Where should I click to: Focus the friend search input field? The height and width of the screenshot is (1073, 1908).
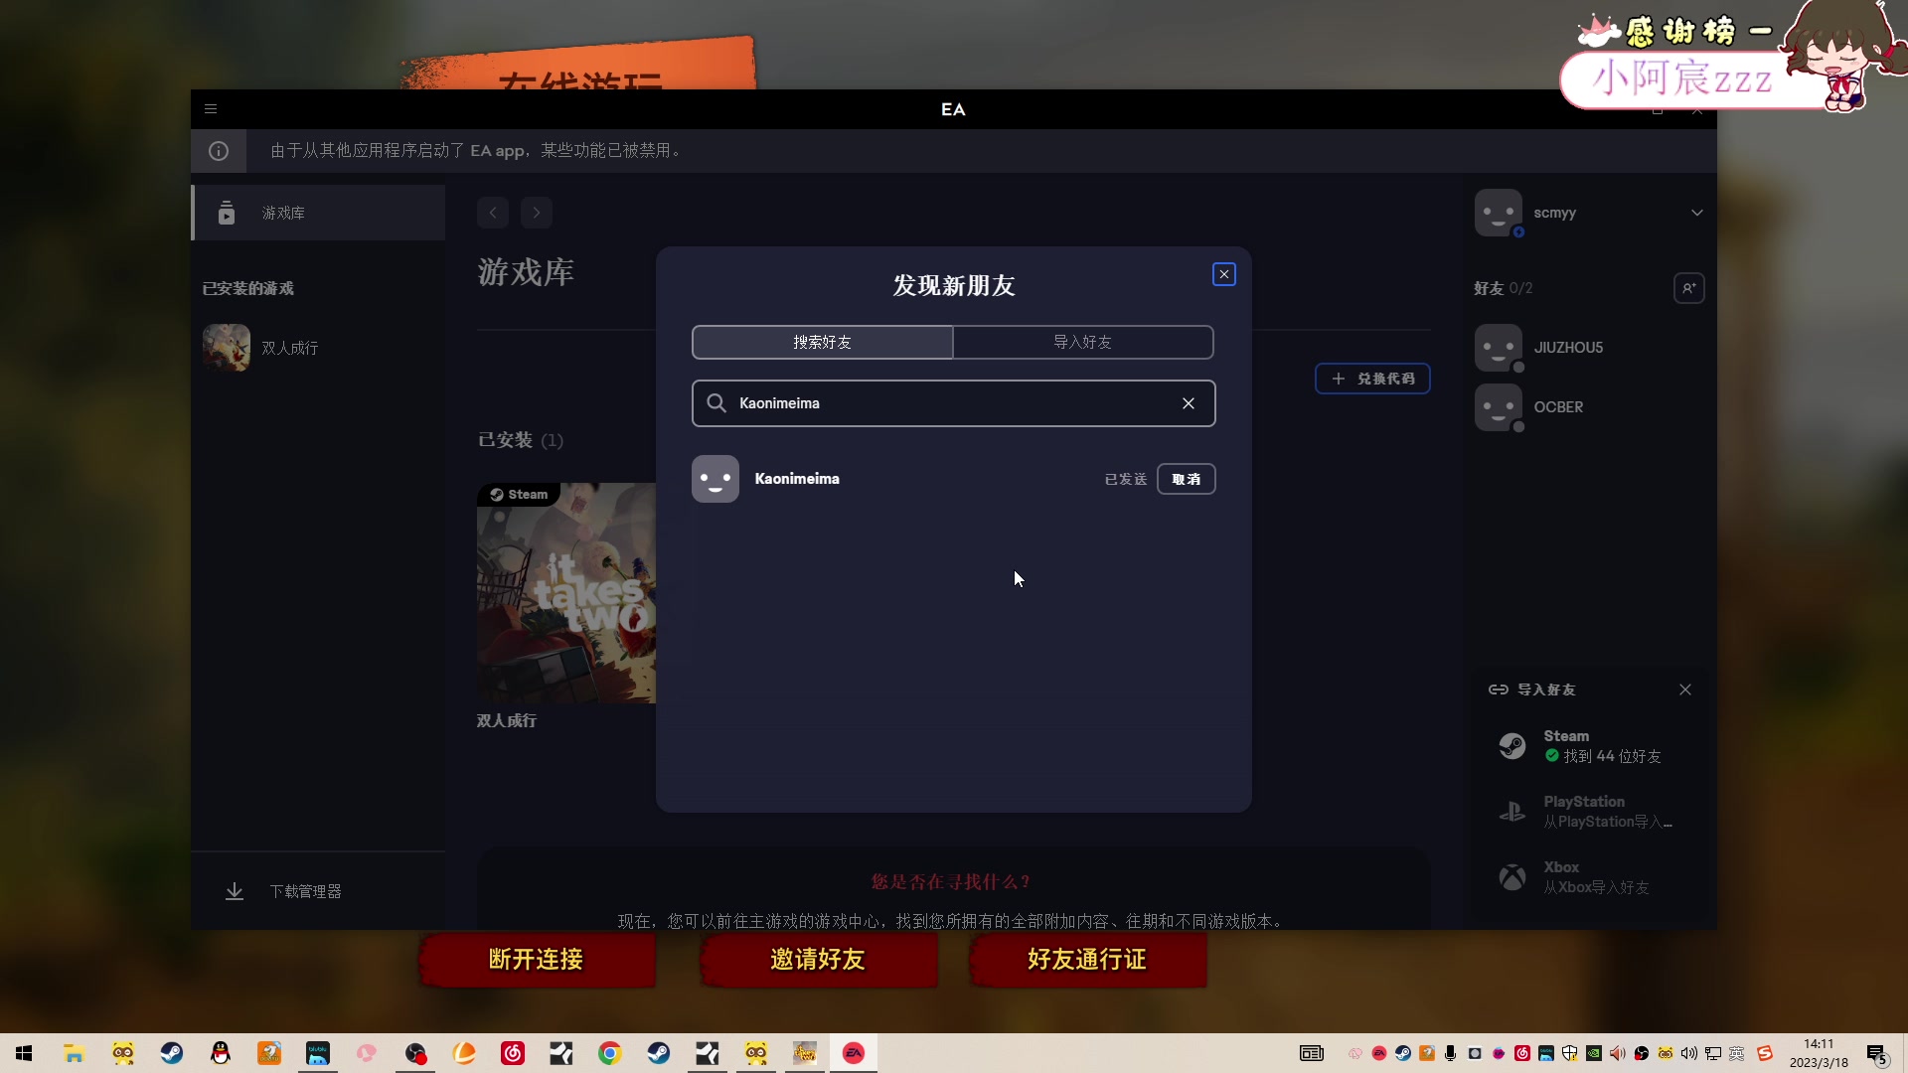[x=954, y=403]
